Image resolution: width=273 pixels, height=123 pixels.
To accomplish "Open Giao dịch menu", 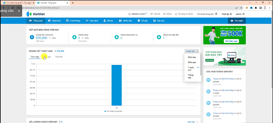I will pos(92,21).
